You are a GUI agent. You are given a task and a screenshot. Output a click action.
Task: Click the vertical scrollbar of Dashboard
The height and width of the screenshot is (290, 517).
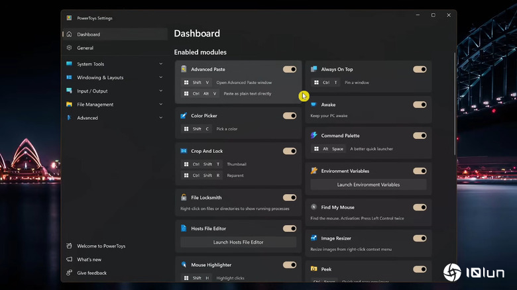point(454,106)
